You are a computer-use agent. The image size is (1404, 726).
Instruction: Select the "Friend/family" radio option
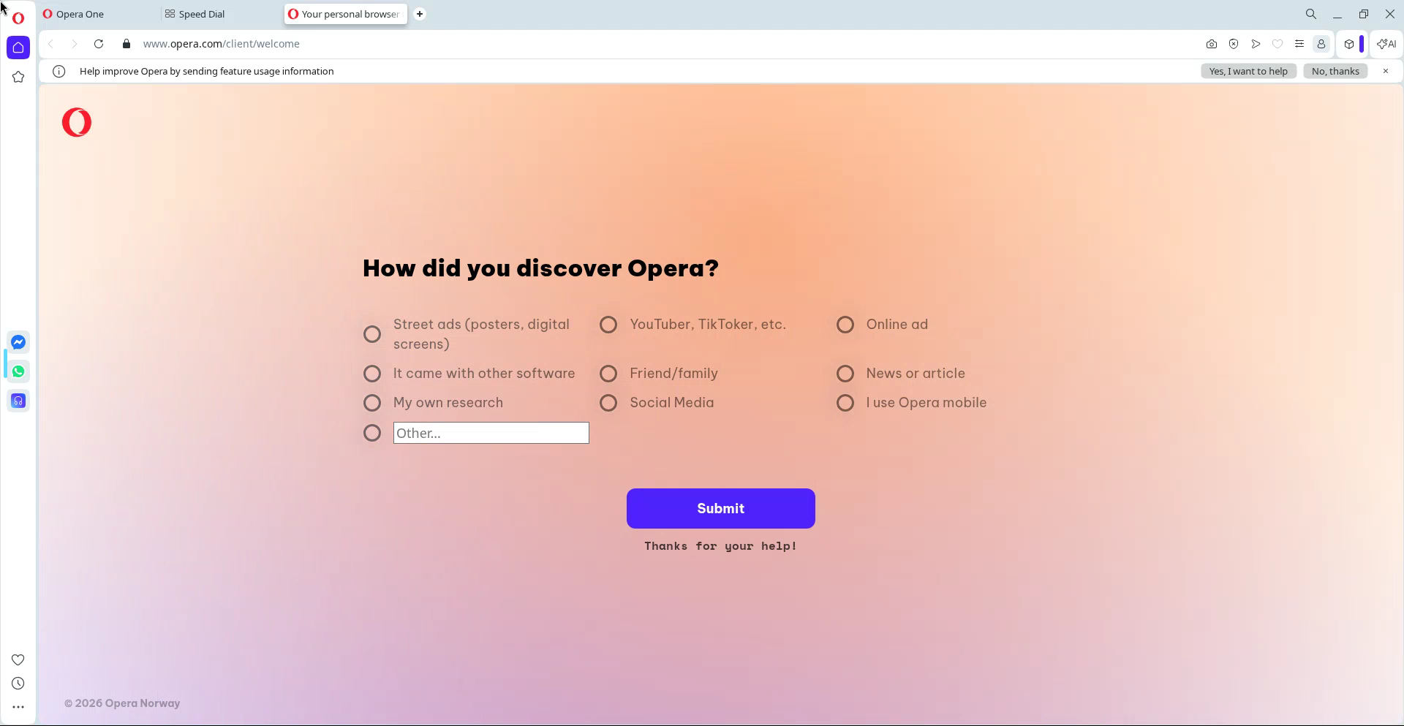pos(608,374)
